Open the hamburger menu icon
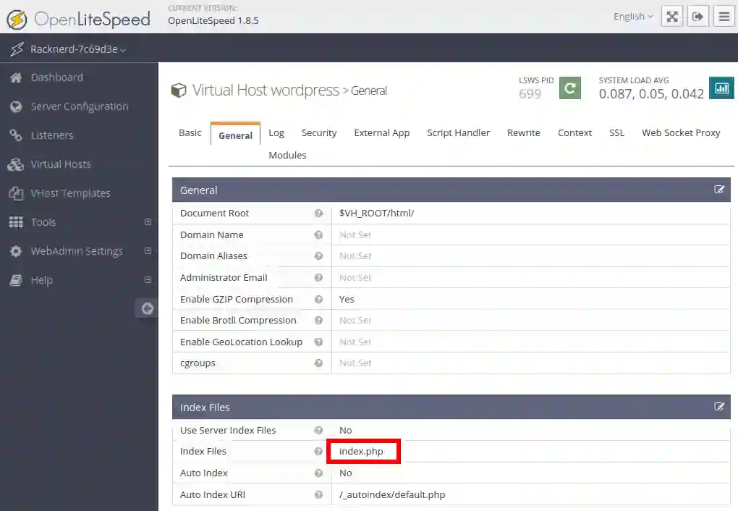Image resolution: width=738 pixels, height=511 pixels. coord(724,17)
